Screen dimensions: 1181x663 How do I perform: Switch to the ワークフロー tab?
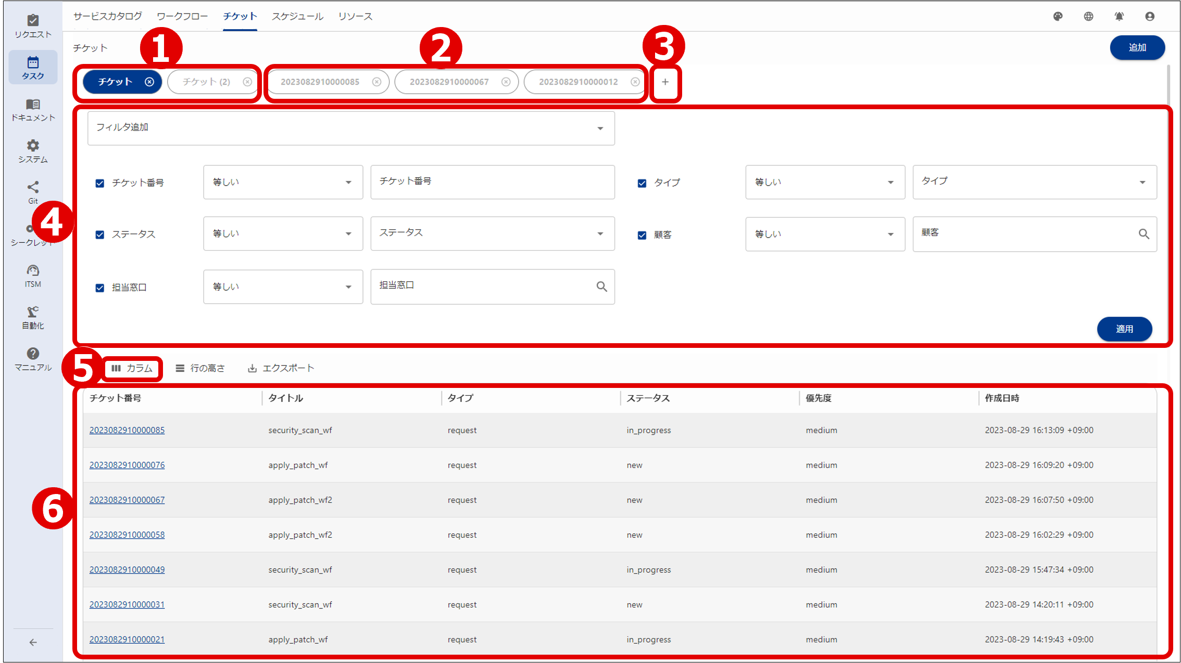coord(182,16)
